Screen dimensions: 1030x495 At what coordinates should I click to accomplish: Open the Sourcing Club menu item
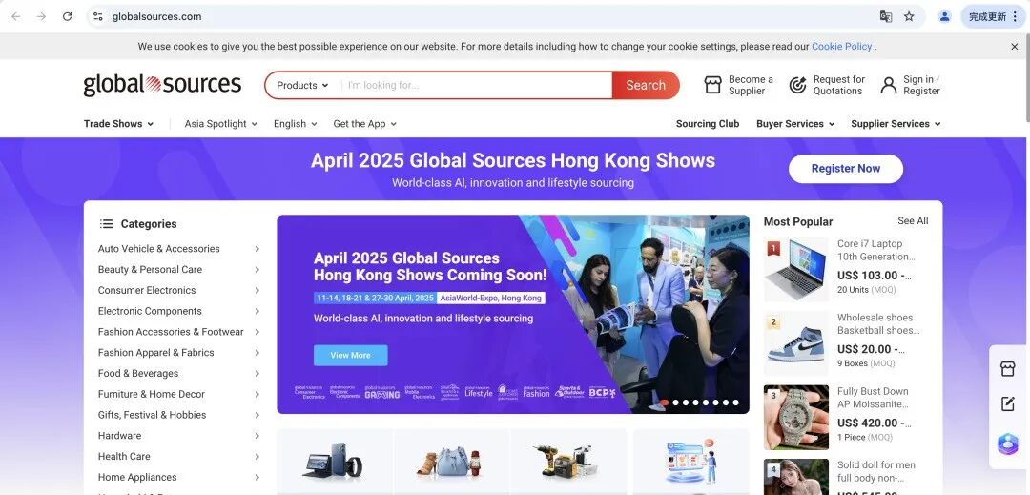pyautogui.click(x=708, y=124)
